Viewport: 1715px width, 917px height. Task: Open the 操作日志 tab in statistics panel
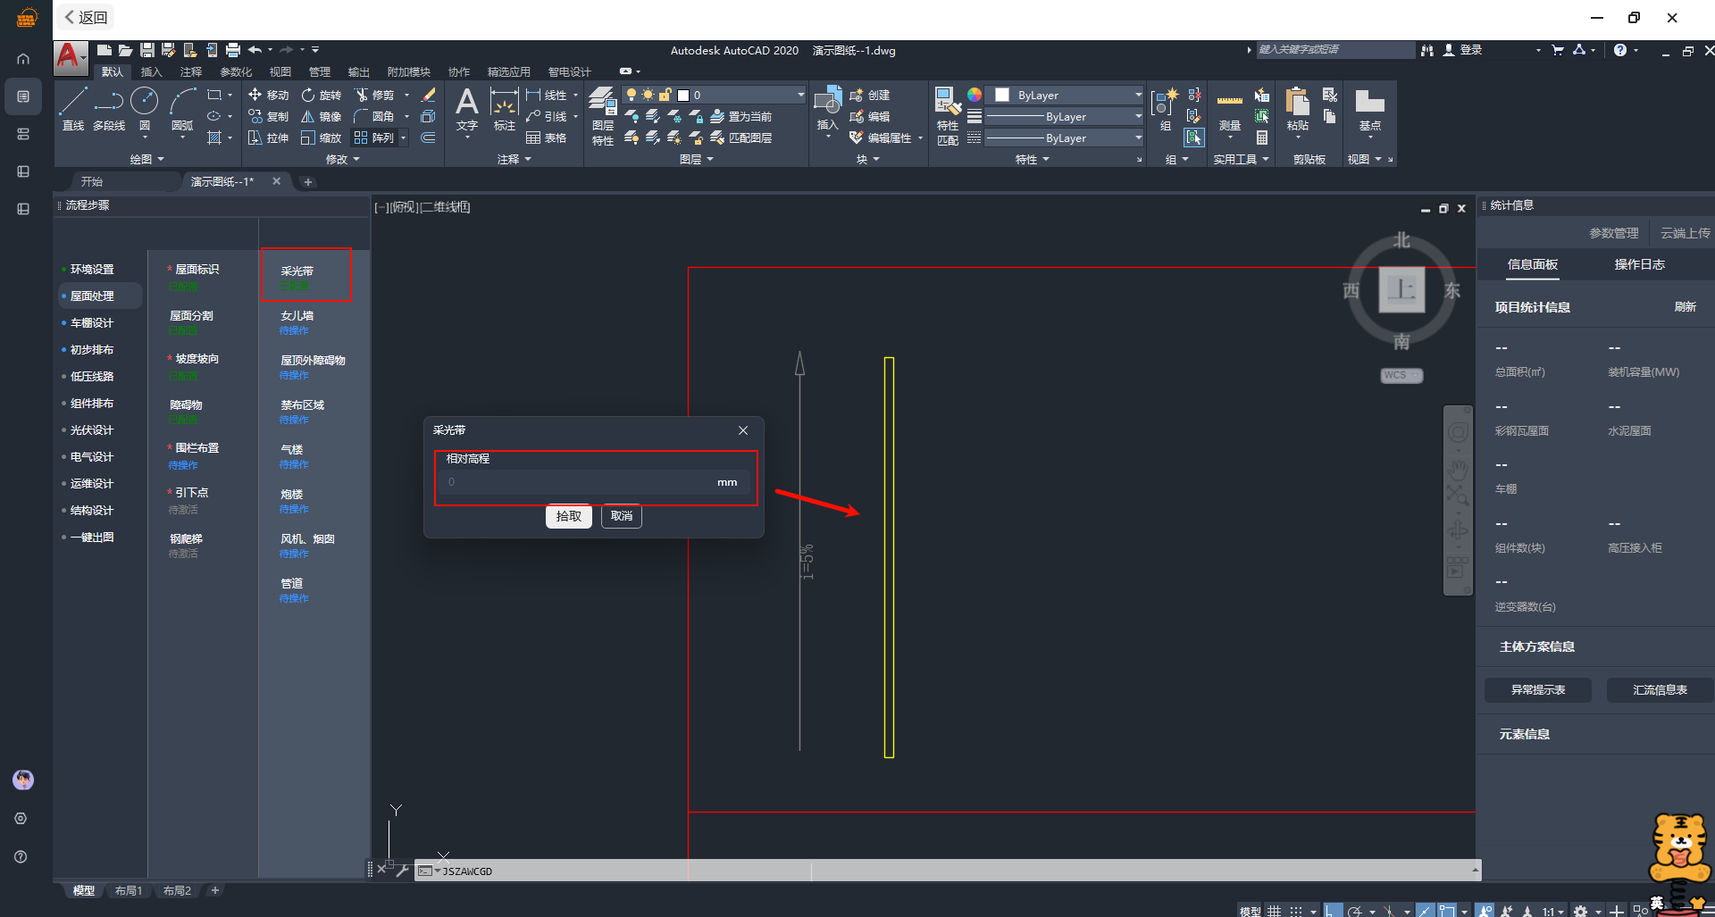pos(1639,264)
